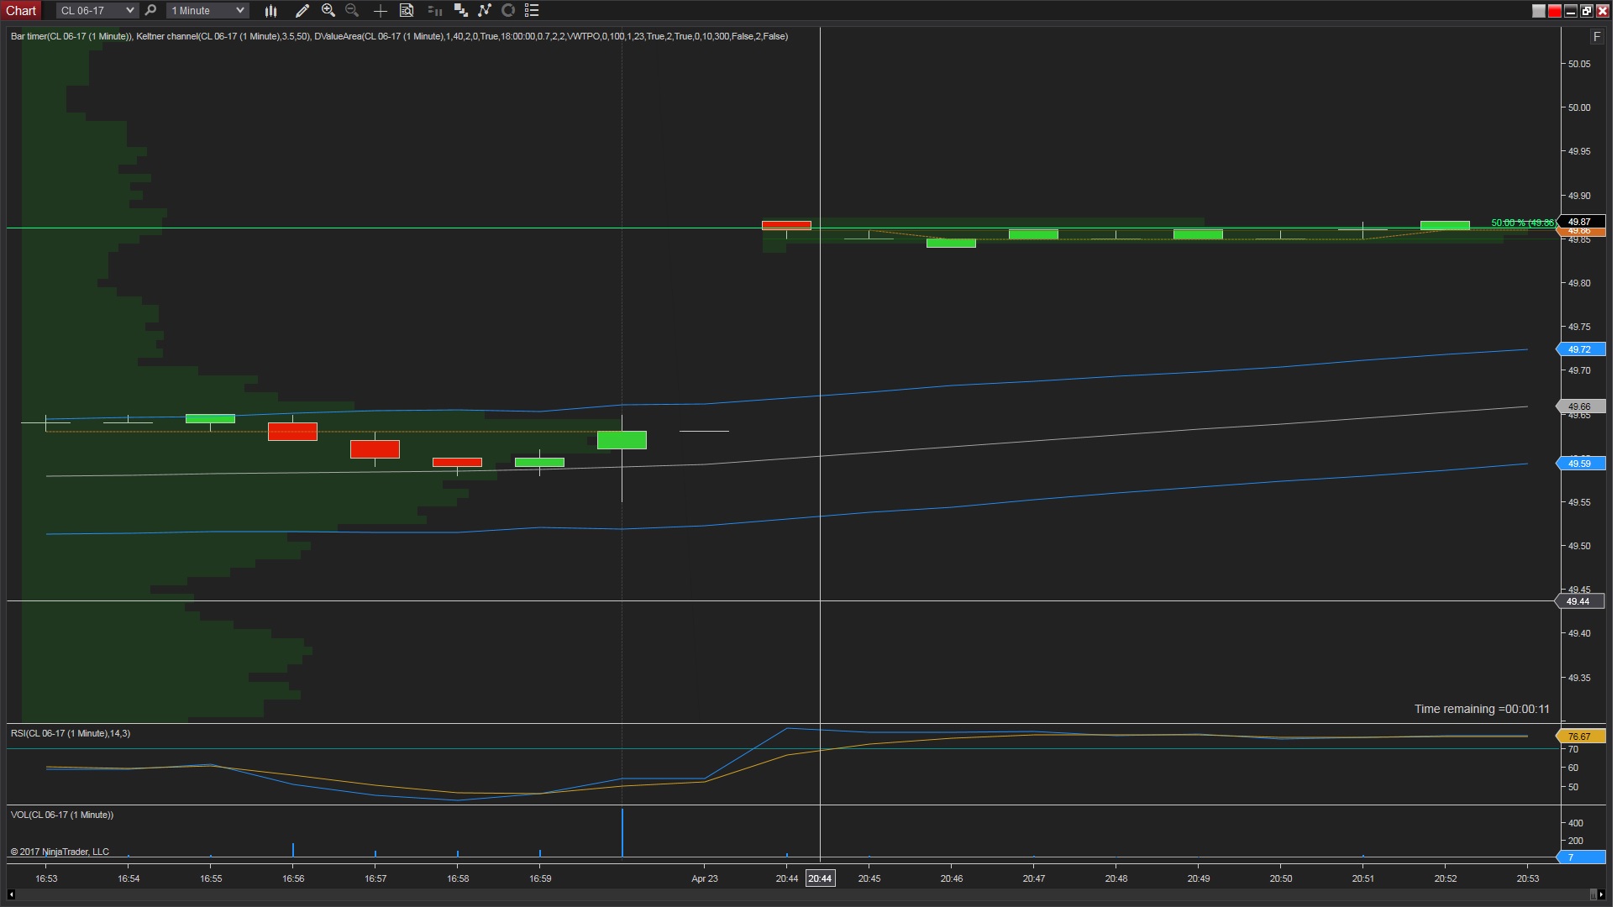Open the Data Box icon

point(407,11)
